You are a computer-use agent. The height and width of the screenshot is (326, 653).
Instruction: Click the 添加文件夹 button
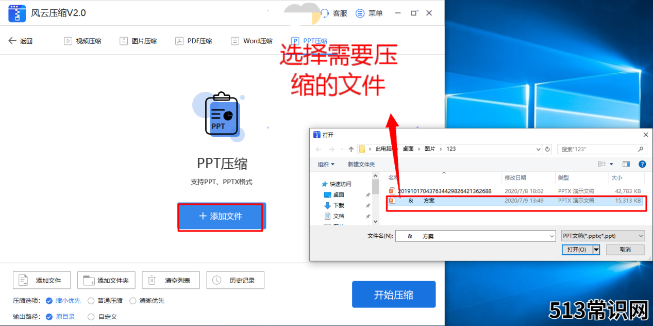point(106,281)
